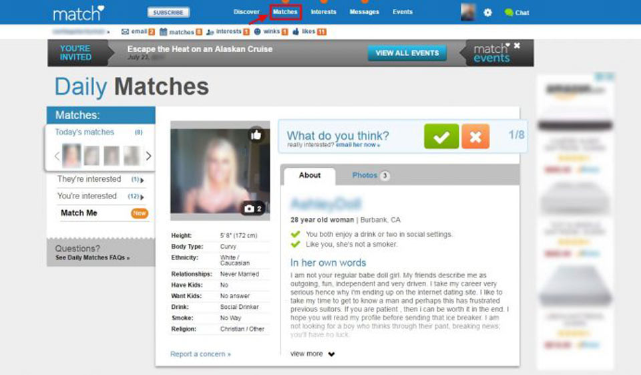Switch to the About tab
This screenshot has width=641, height=375.
pos(309,176)
